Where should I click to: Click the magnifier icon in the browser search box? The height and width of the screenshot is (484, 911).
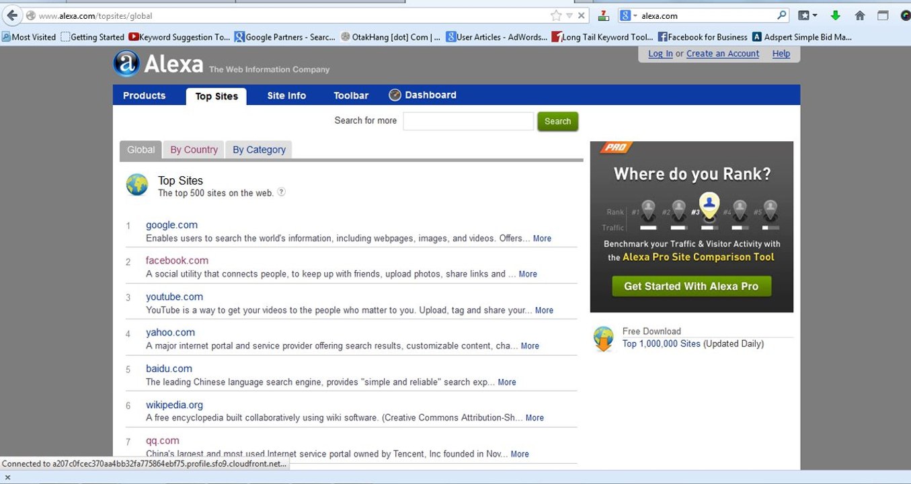point(782,15)
